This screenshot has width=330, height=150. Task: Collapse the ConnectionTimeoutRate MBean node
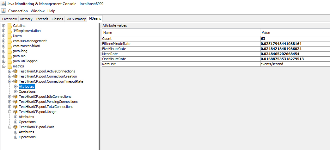(x=9, y=81)
